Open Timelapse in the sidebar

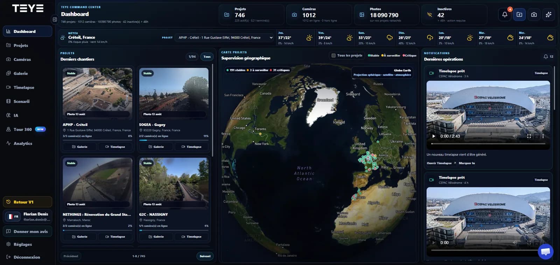pyautogui.click(x=28, y=87)
